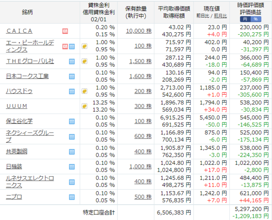Click 日機装's 1,000 株 holdings quantity link

140,166
